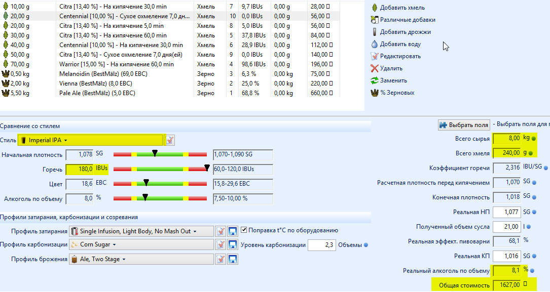Click grain icon of Melanoidin row
This screenshot has width=550, height=292.
pos(5,74)
